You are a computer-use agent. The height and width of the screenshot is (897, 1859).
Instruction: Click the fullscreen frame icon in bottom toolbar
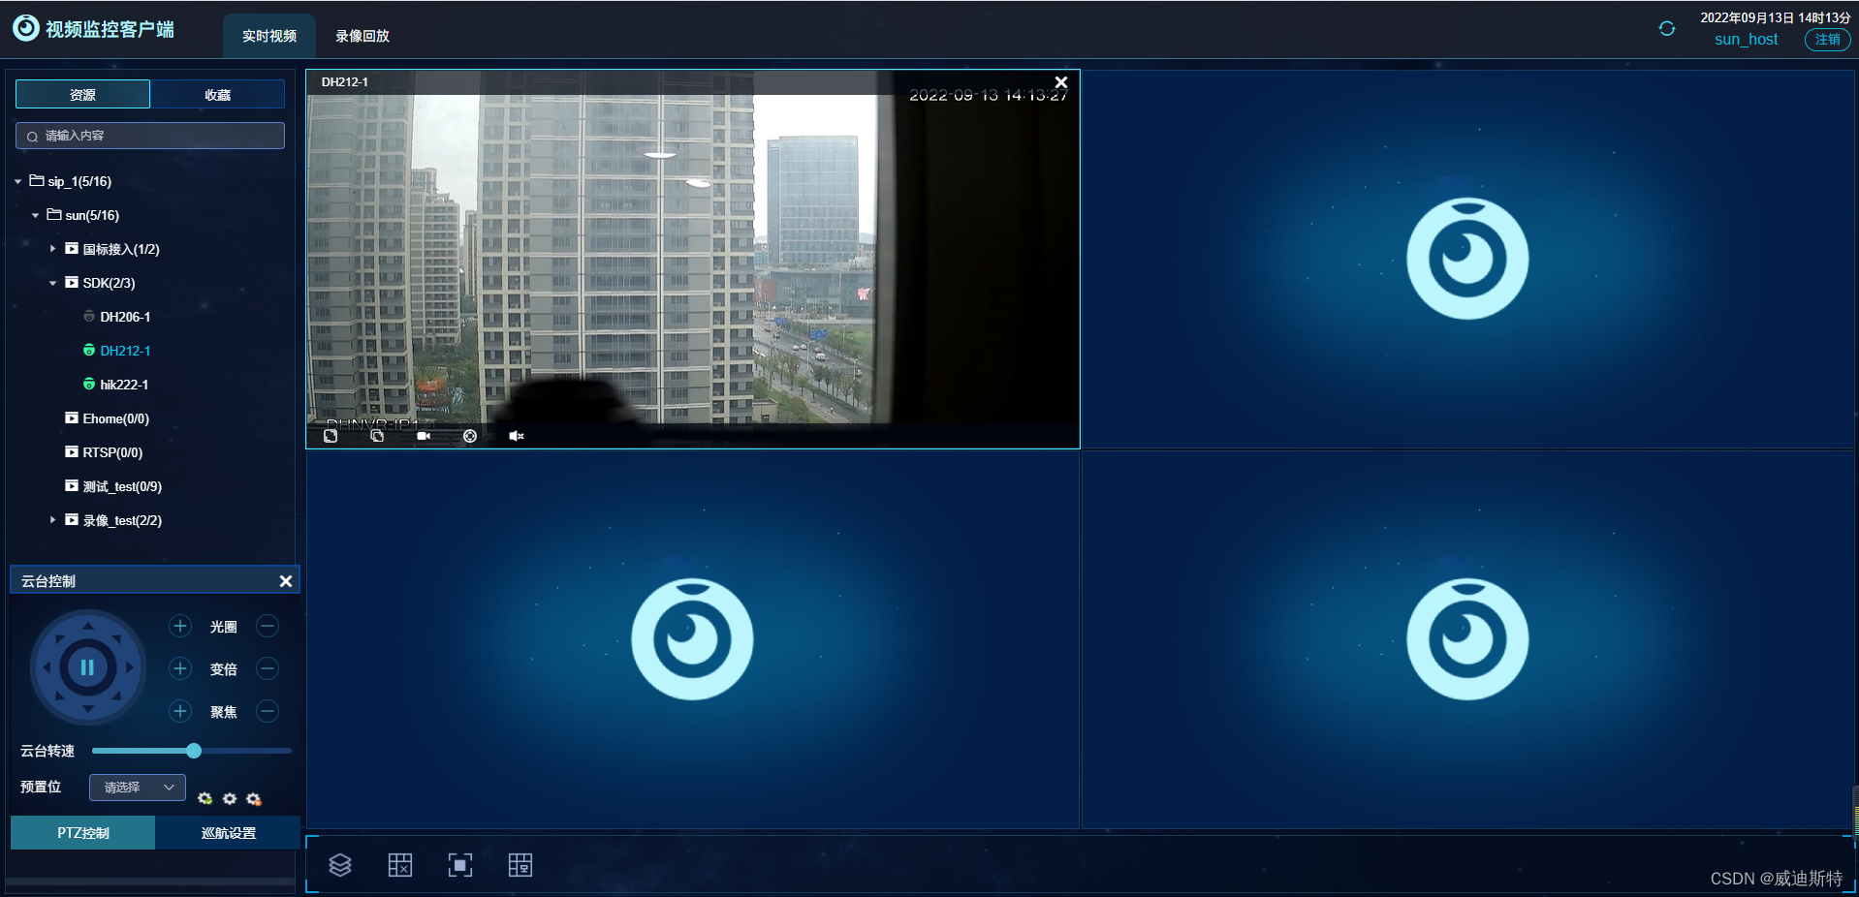tap(460, 865)
